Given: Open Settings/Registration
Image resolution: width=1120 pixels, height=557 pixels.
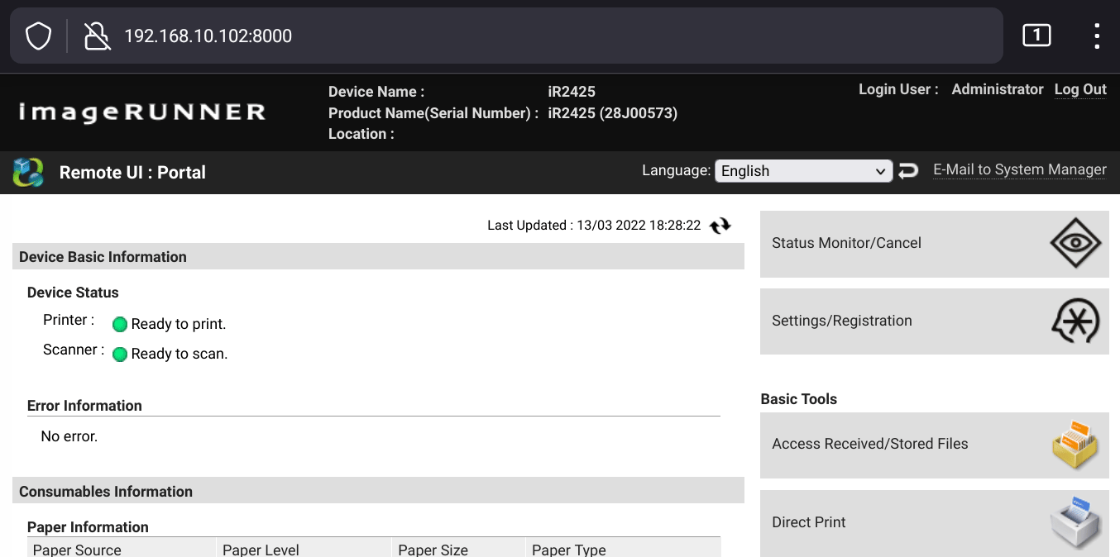Looking at the screenshot, I should pyautogui.click(x=935, y=321).
